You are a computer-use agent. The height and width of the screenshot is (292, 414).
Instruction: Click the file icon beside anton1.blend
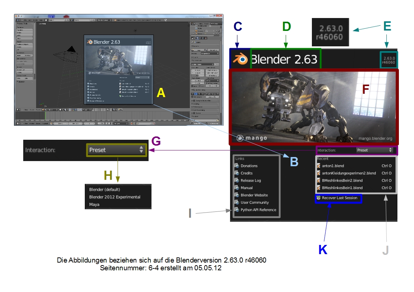coord(319,165)
